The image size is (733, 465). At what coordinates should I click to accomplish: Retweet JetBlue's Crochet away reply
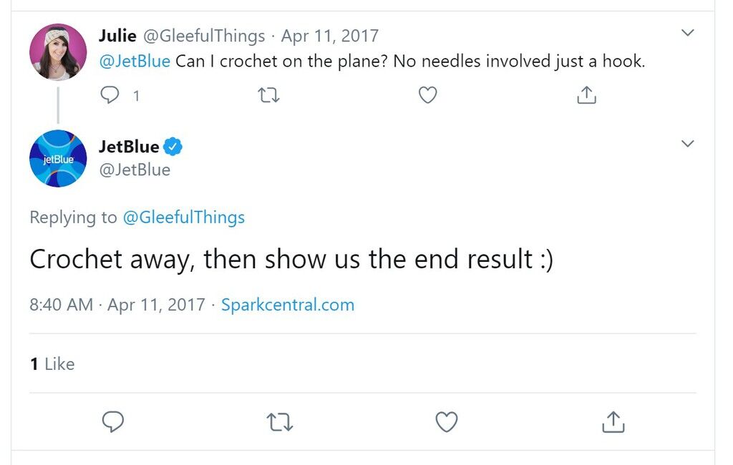click(280, 422)
